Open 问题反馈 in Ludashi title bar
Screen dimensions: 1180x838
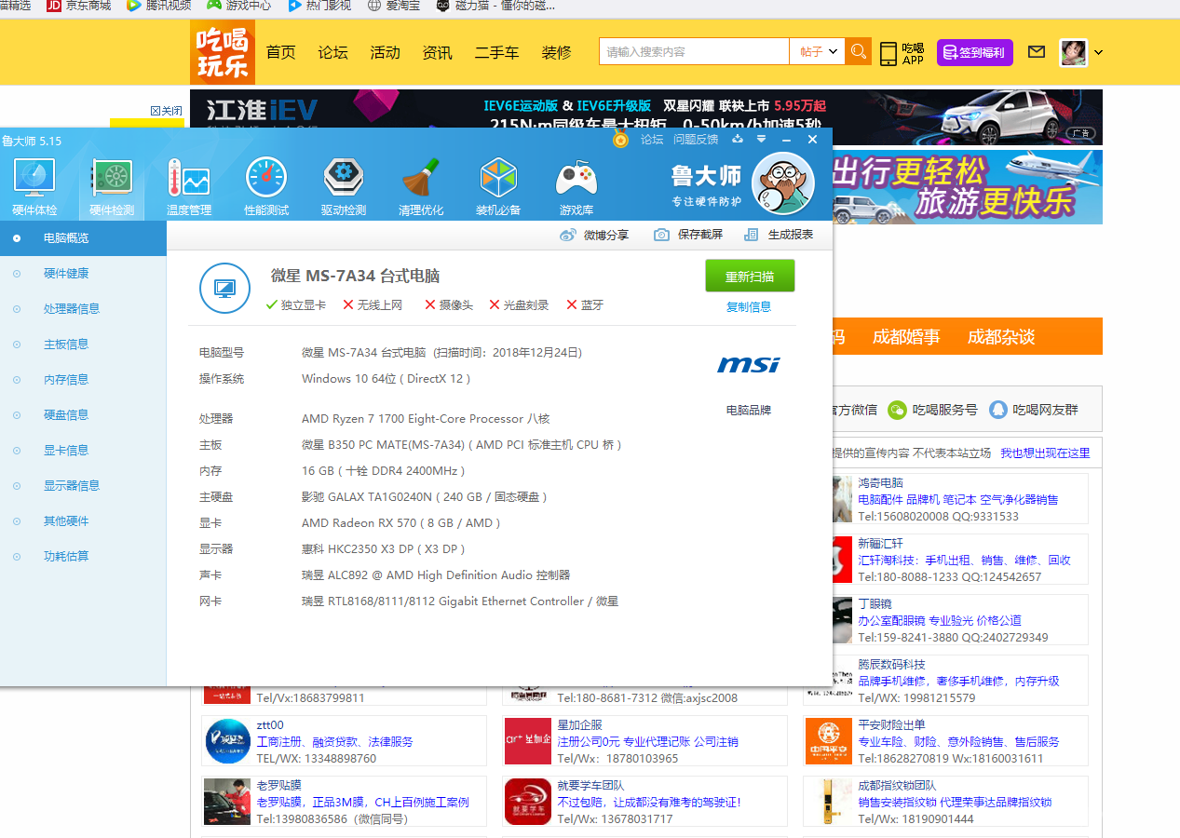click(696, 140)
